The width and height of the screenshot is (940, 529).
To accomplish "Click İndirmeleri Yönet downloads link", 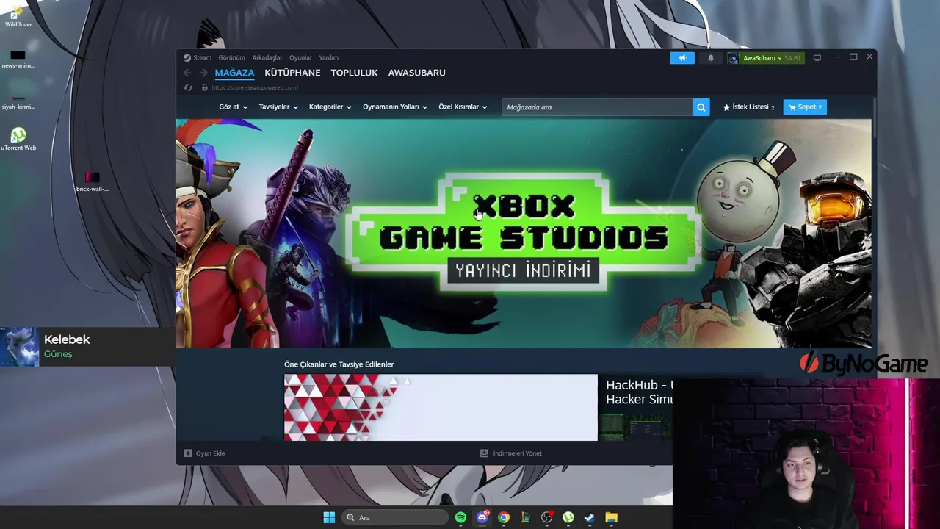I will (518, 453).
